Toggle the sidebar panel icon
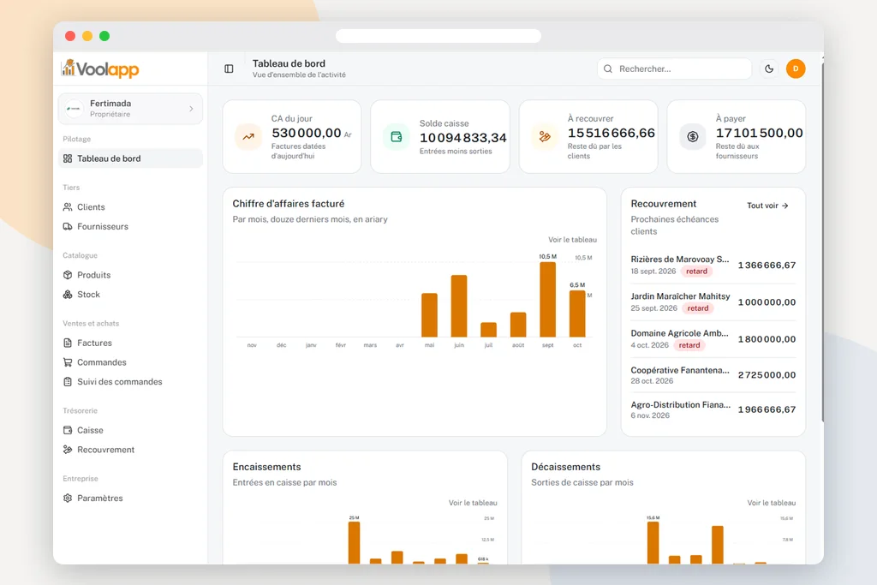The image size is (877, 585). 229,69
